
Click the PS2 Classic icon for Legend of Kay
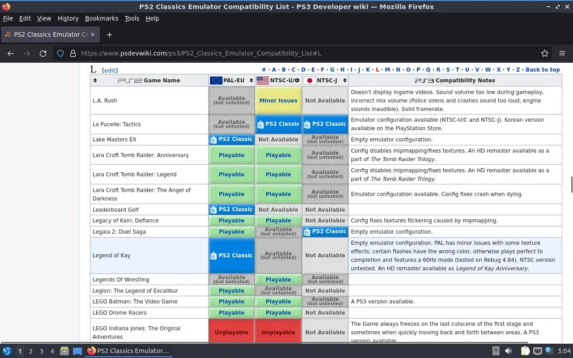[x=214, y=256]
